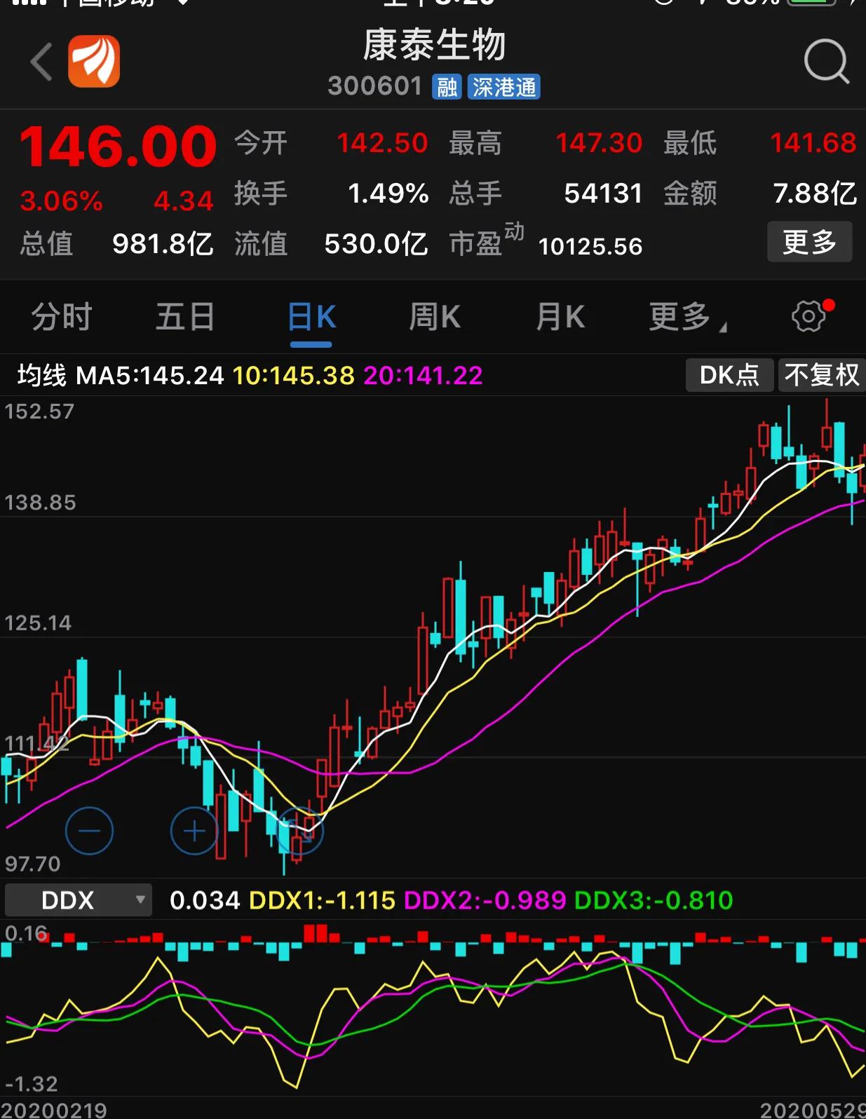The width and height of the screenshot is (866, 1119).
Task: Tap the DDX1:-1.115 value
Action: point(322,900)
